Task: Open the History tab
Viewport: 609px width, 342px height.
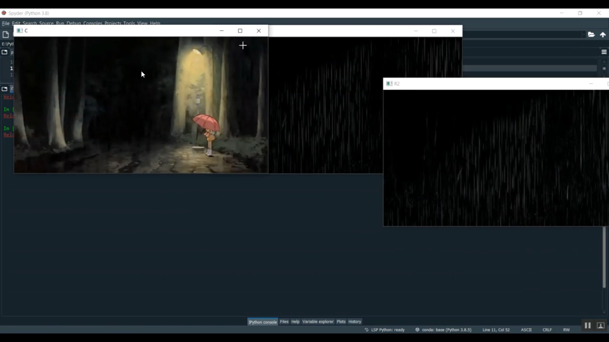Action: tap(354, 322)
